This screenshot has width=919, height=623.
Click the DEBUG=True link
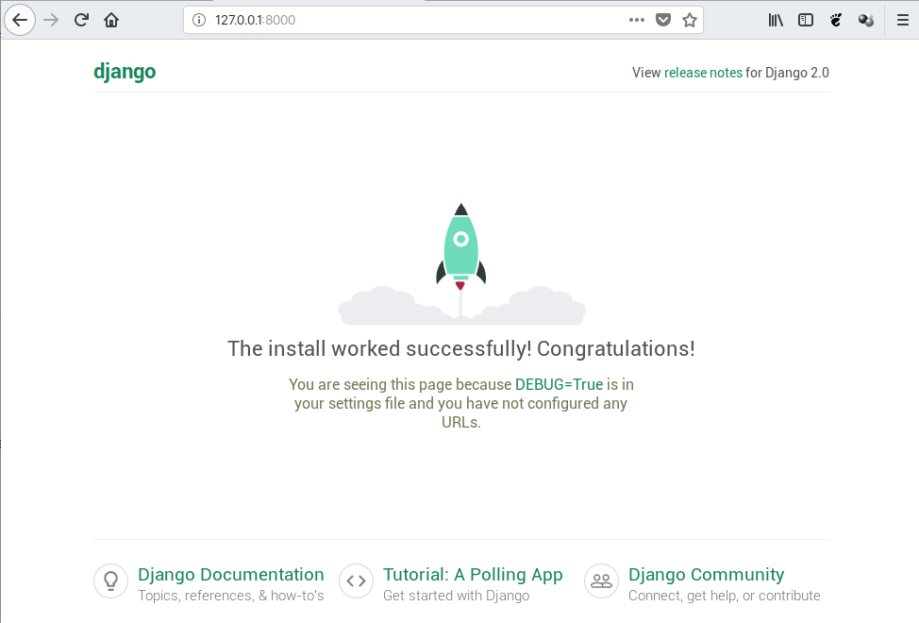pos(560,384)
